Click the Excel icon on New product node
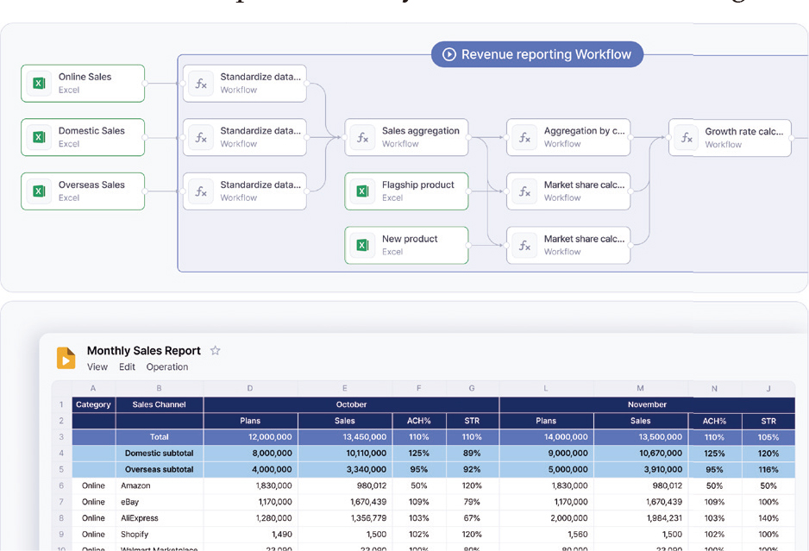Image resolution: width=809 pixels, height=551 pixels. click(363, 245)
